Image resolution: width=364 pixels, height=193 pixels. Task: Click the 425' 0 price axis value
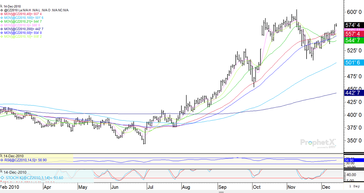pos(354,102)
